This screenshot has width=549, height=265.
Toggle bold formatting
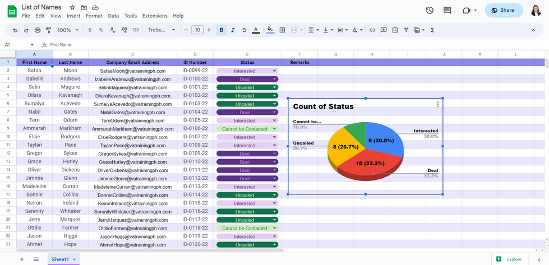(222, 30)
